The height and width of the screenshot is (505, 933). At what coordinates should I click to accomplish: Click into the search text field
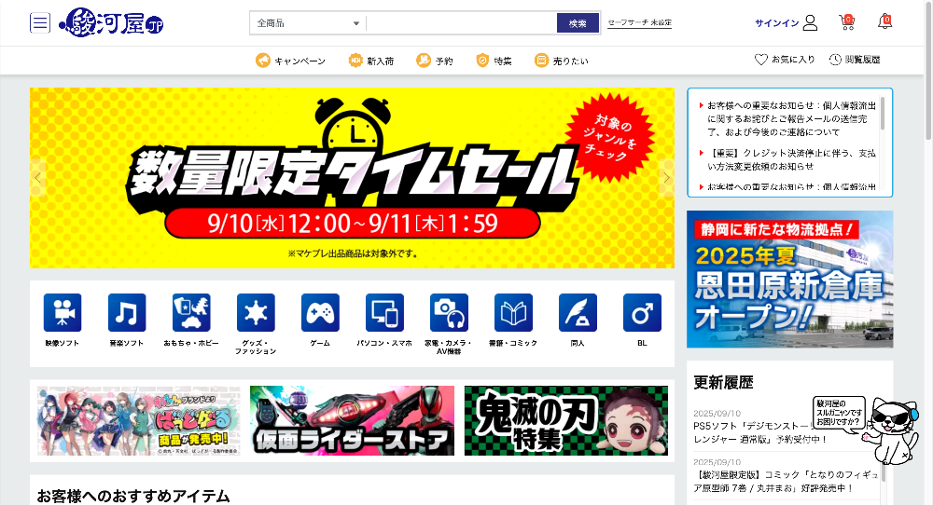461,23
